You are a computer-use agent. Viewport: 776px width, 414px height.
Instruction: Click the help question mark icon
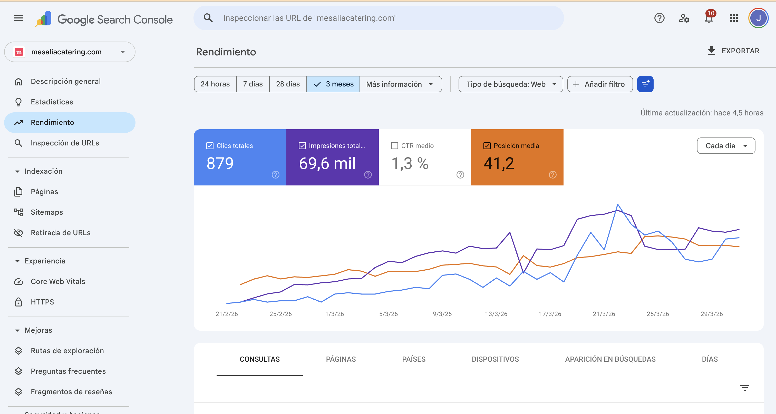(x=659, y=18)
